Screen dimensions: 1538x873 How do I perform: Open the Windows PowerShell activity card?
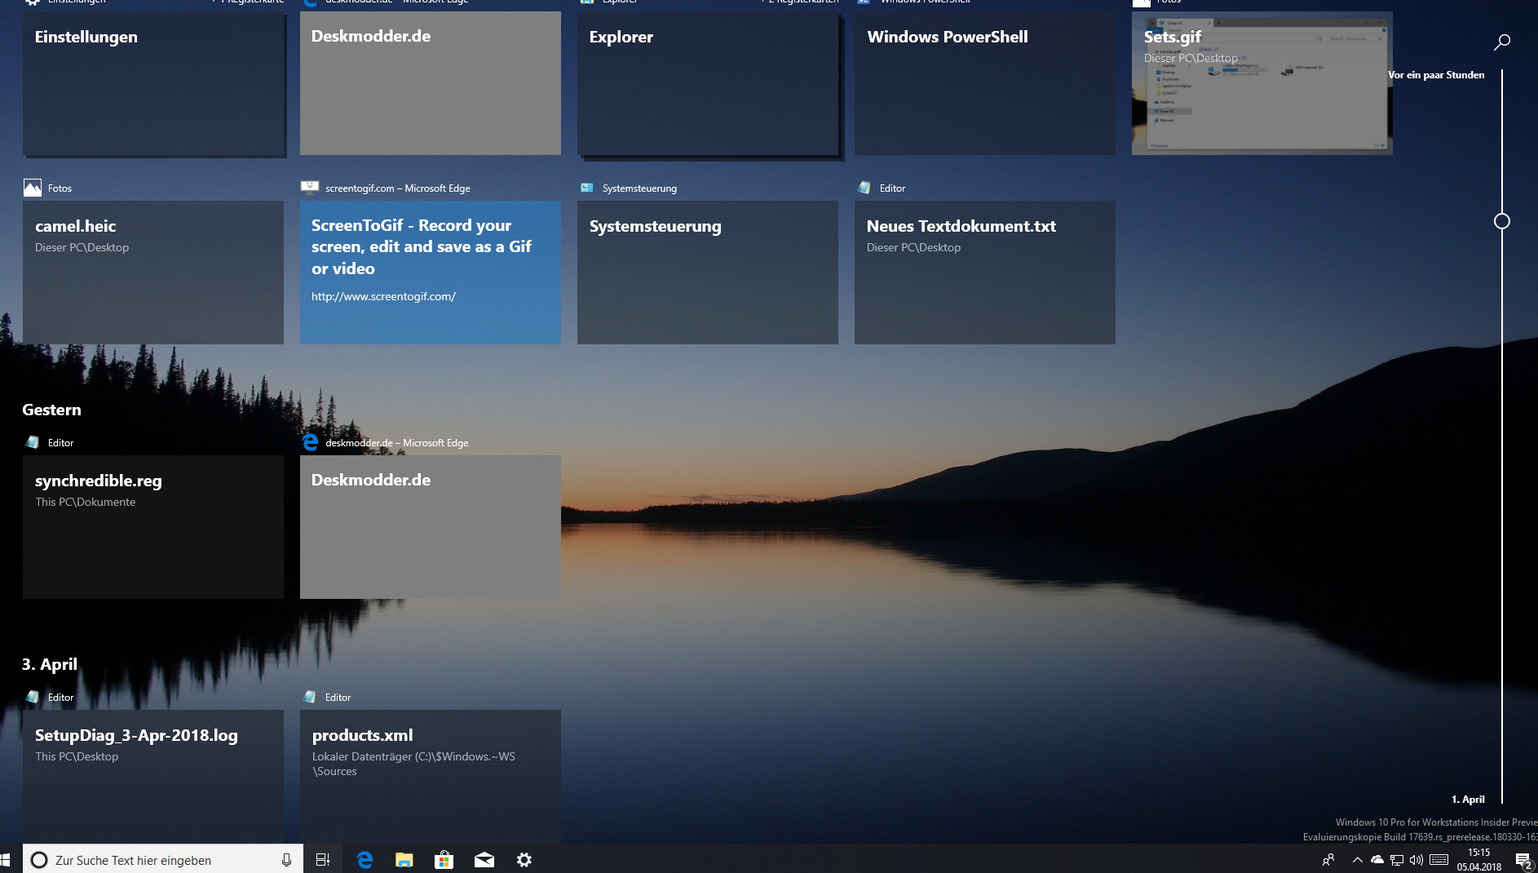985,83
